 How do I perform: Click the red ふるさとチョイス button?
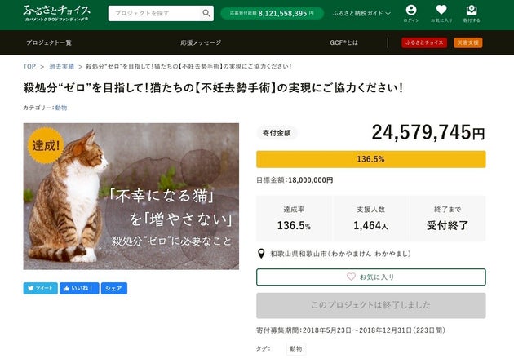coord(423,42)
